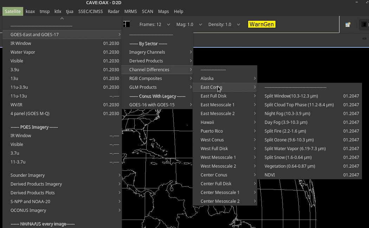
Task: Expand the RGB Composites submenu
Action: (x=145, y=78)
